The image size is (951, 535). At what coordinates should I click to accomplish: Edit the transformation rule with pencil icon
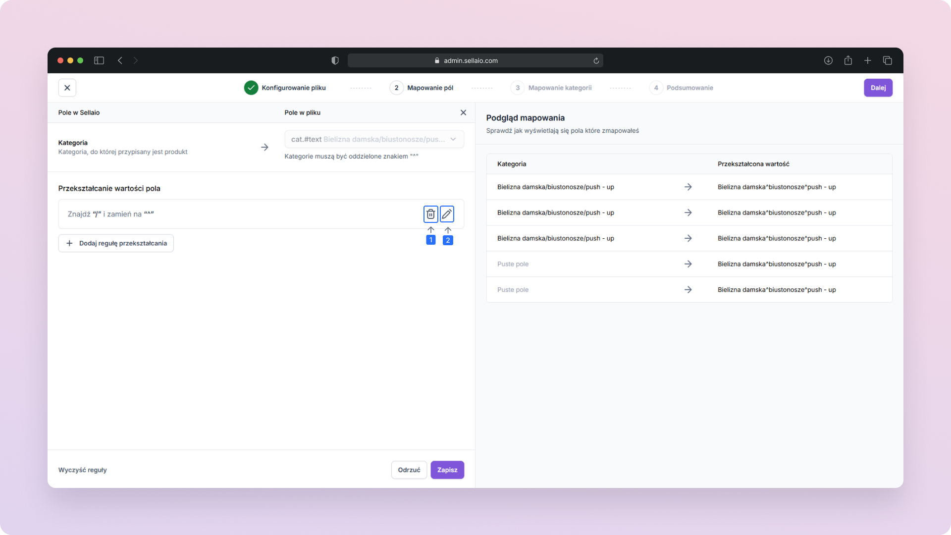pyautogui.click(x=447, y=214)
